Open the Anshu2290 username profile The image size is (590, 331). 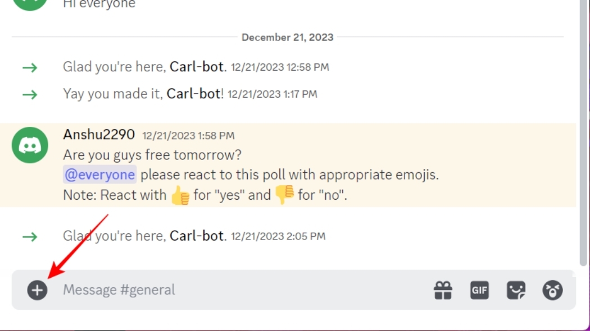pyautogui.click(x=99, y=135)
